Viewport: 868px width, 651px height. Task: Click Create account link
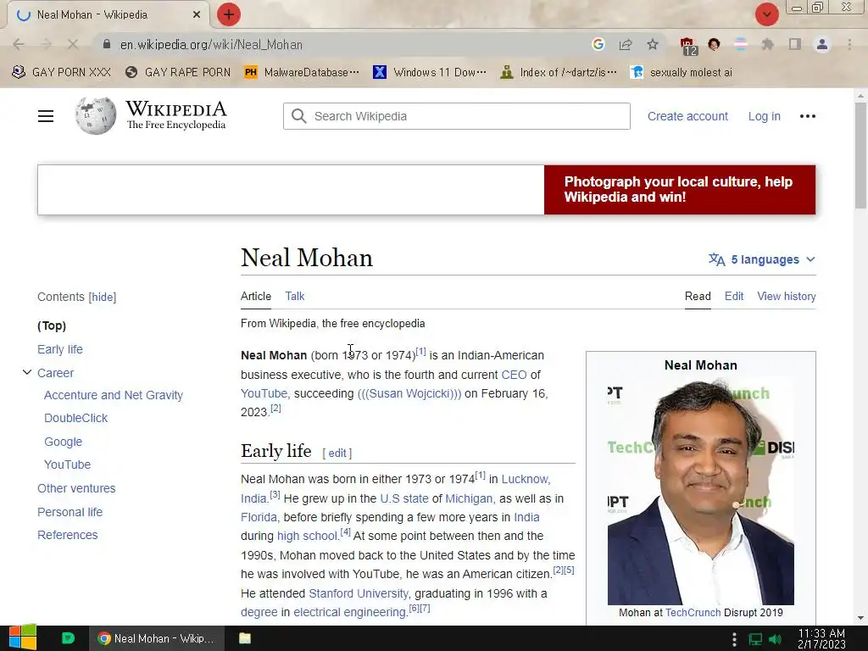687,116
